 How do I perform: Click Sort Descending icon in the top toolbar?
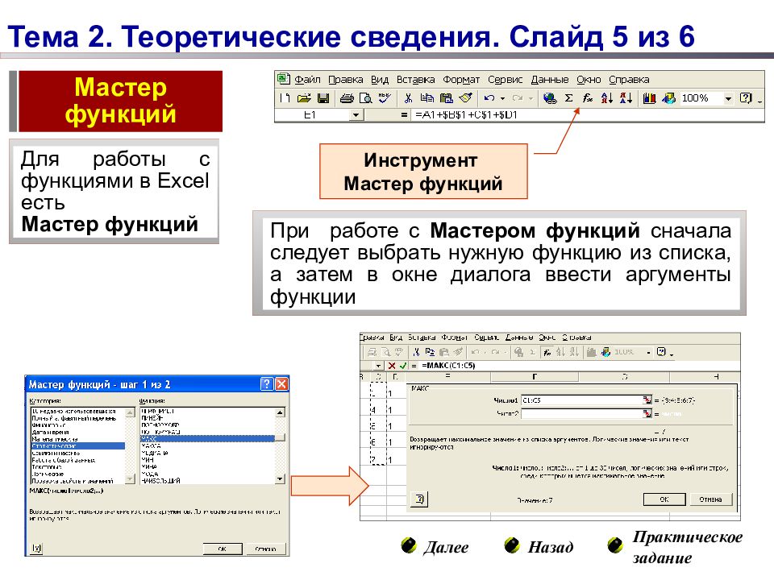coord(626,98)
